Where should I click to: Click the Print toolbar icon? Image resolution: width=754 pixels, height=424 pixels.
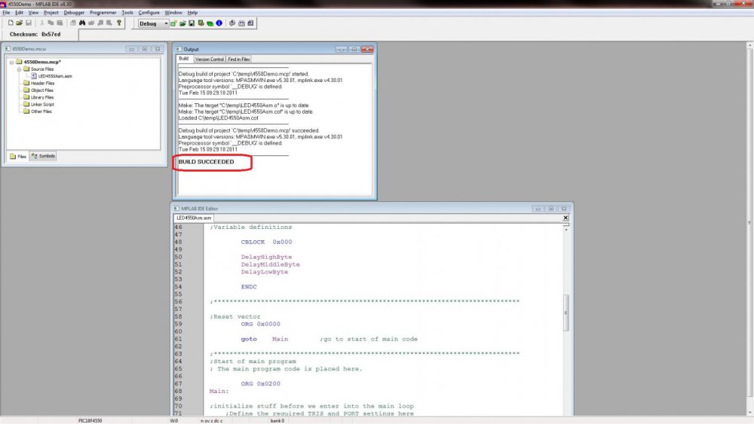point(73,23)
